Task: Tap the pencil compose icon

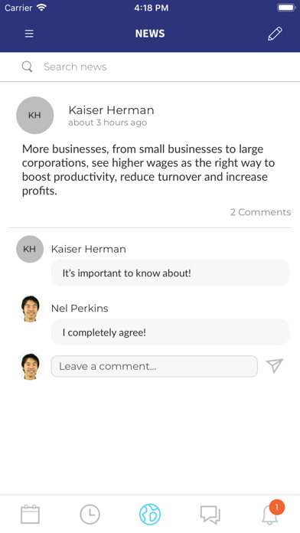Action: click(x=275, y=34)
